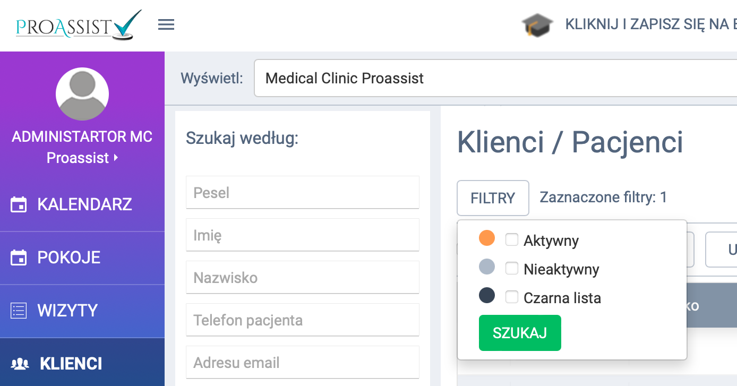Open the administrator profile avatar
The height and width of the screenshot is (386, 737).
[82, 94]
